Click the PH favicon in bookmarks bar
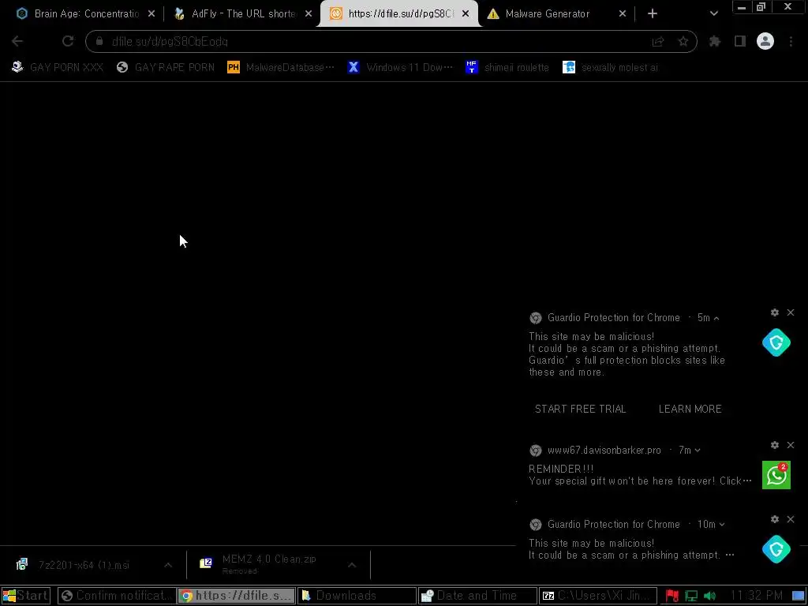The width and height of the screenshot is (808, 606). pos(234,68)
